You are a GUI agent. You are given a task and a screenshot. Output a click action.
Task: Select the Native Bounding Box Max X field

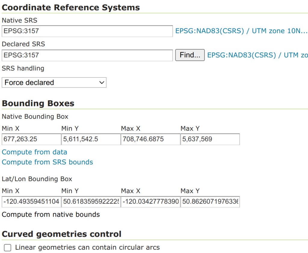(x=150, y=139)
